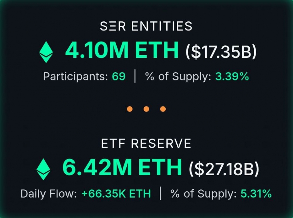The image size is (293, 218).
Task: Open the SER ENTITIES heading
Action: pos(146,27)
